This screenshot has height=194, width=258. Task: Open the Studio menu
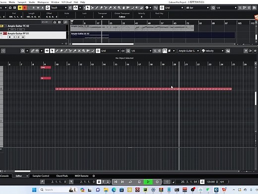click(x=32, y=2)
